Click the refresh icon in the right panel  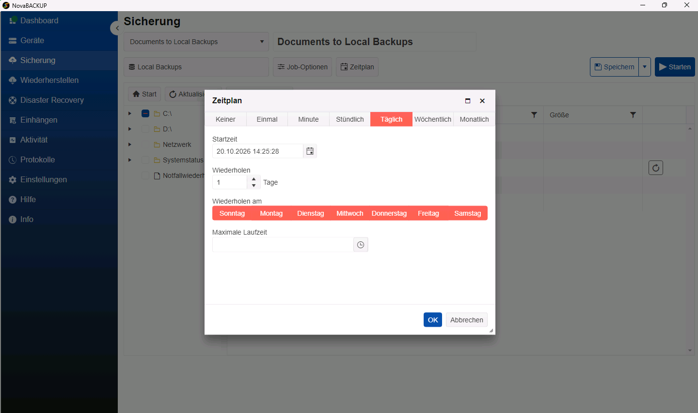pyautogui.click(x=656, y=168)
